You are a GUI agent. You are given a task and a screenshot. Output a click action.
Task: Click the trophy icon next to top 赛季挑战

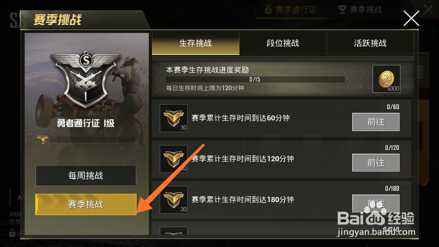(342, 10)
